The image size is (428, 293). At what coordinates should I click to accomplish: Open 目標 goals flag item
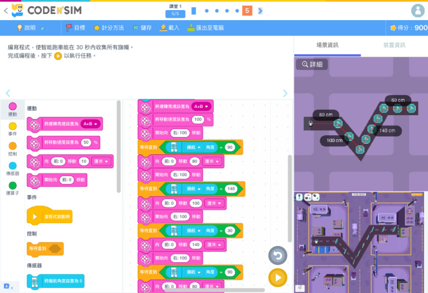(76, 28)
